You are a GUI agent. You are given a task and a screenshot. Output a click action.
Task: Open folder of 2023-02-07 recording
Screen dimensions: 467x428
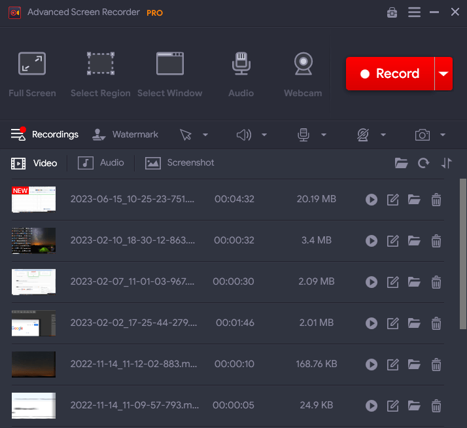click(414, 281)
